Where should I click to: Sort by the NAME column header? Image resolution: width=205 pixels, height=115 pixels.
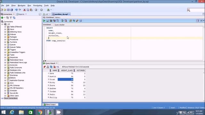55,70
